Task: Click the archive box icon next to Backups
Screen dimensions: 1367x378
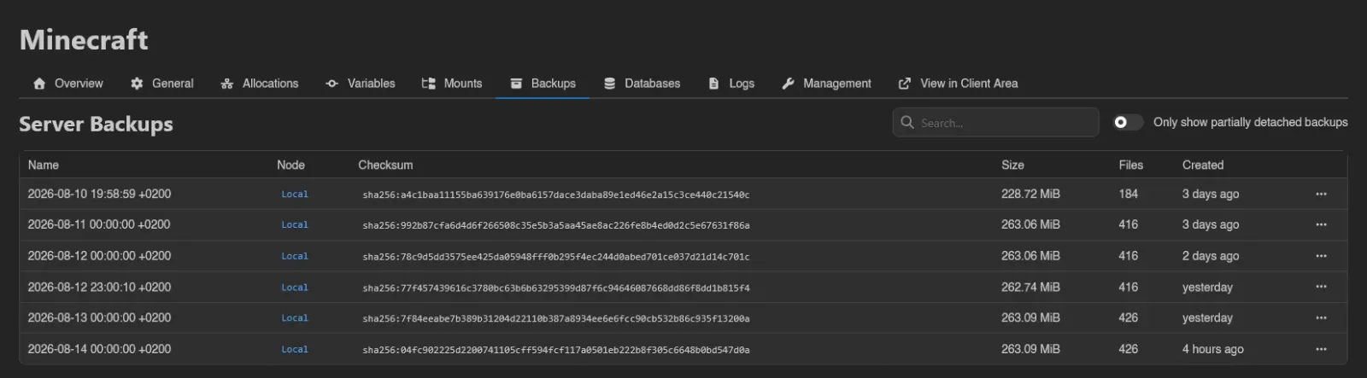Action: tap(516, 84)
